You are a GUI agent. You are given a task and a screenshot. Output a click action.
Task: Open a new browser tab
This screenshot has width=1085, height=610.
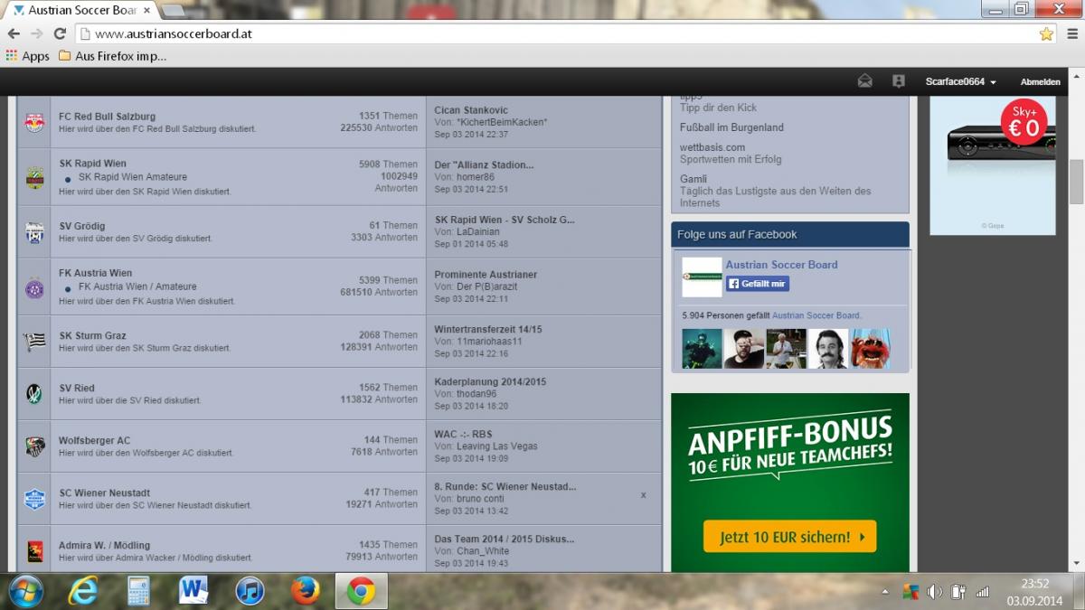[171, 10]
